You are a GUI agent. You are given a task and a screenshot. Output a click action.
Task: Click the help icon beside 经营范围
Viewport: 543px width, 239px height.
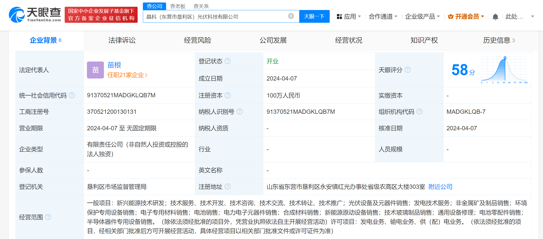point(48,217)
